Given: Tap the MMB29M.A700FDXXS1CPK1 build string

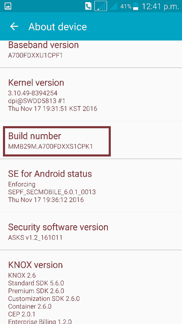Looking at the screenshot, I should pyautogui.click(x=51, y=146).
